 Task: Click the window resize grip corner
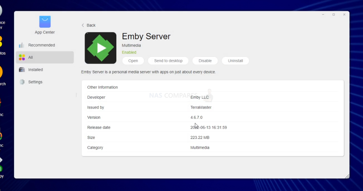coord(347,176)
